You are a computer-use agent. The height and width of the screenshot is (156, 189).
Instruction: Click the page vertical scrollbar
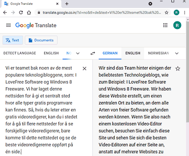click(188, 71)
